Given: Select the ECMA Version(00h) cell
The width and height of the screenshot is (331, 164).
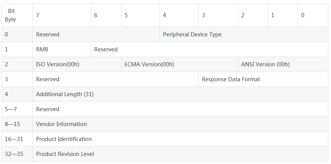Looking at the screenshot, I should pyautogui.click(x=179, y=64).
